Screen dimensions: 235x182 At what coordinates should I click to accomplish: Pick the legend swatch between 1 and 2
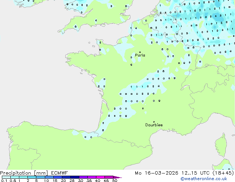coord(23,177)
